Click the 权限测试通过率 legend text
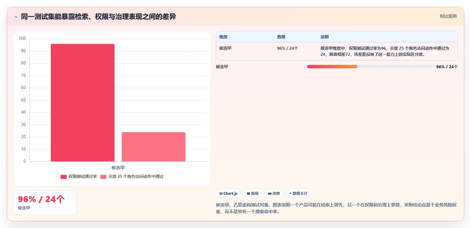 coord(83,177)
